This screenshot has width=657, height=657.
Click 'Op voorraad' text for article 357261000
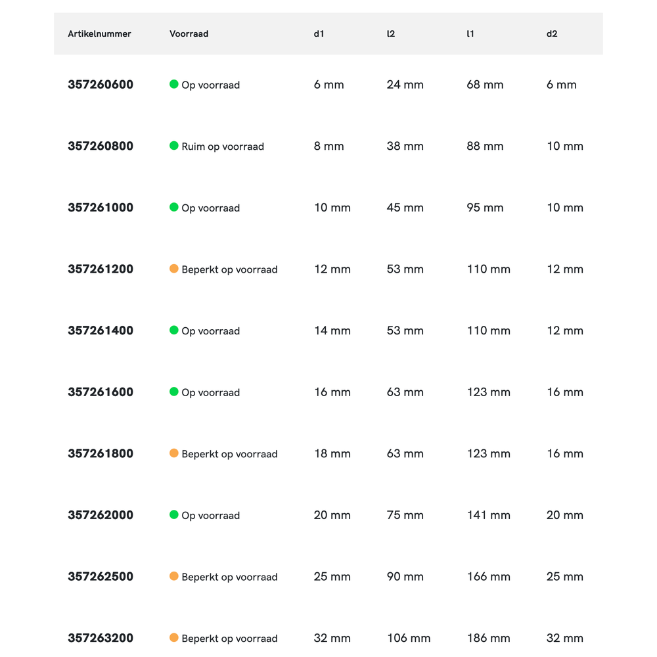[x=210, y=208]
